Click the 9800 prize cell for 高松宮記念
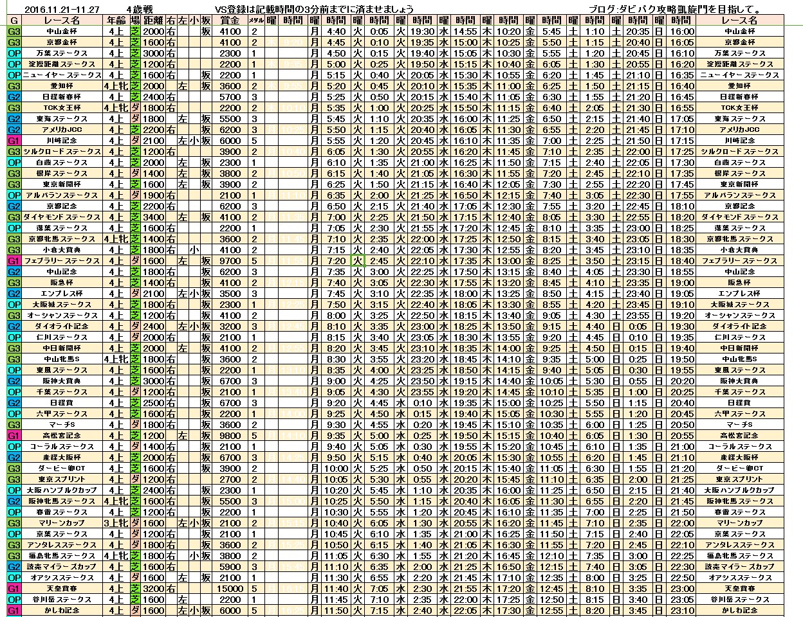The width and height of the screenshot is (803, 617). coord(230,436)
